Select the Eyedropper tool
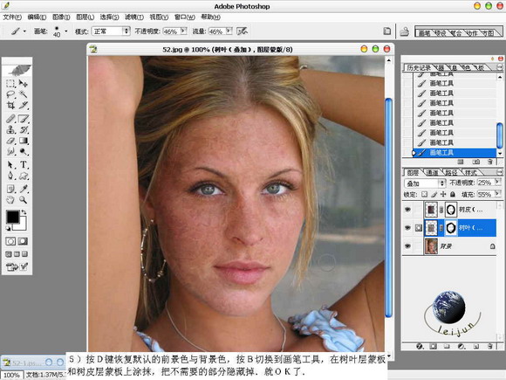This screenshot has height=380, width=506. click(24, 189)
